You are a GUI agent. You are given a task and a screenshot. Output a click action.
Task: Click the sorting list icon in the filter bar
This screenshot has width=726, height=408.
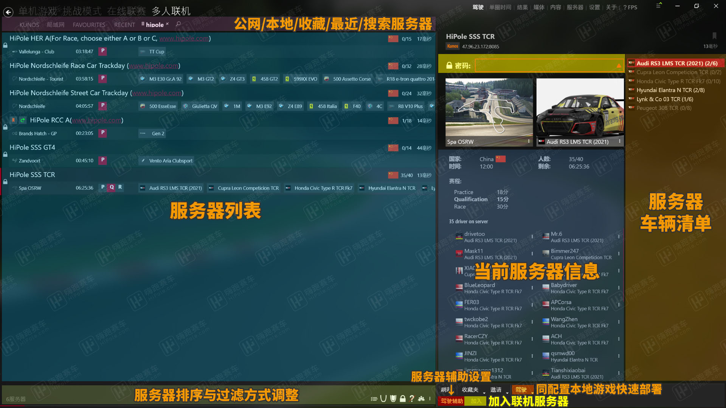coord(374,399)
